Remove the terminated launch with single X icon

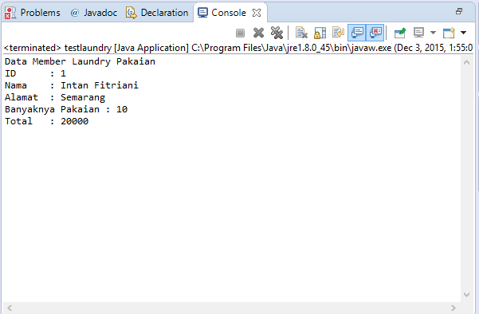click(258, 33)
